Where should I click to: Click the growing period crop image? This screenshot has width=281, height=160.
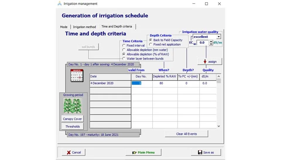[73, 106]
